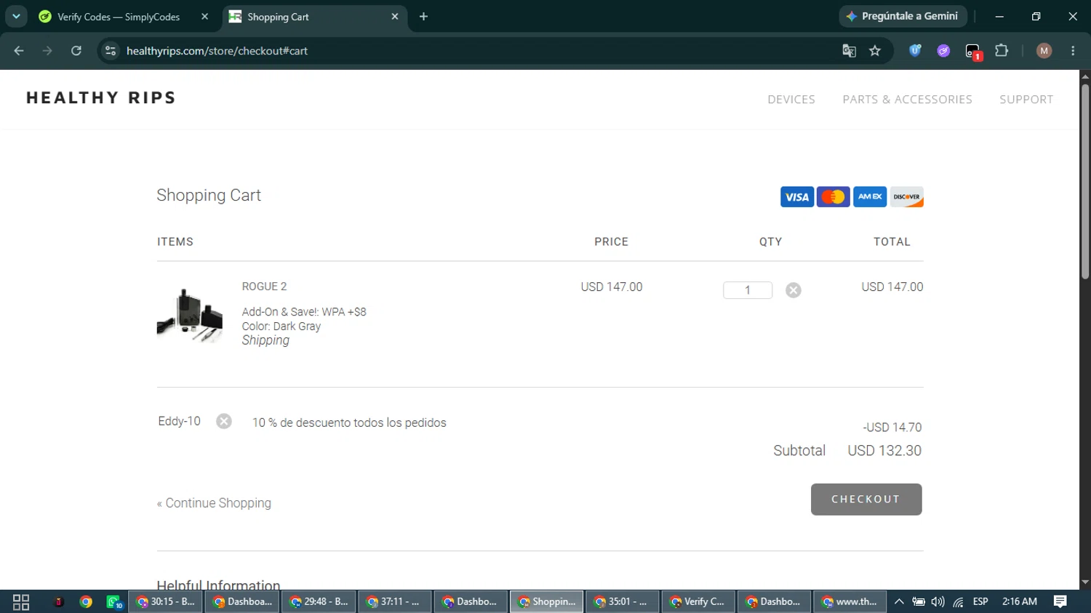Remove Rogue 2 from the cart
The image size is (1091, 613).
click(794, 290)
